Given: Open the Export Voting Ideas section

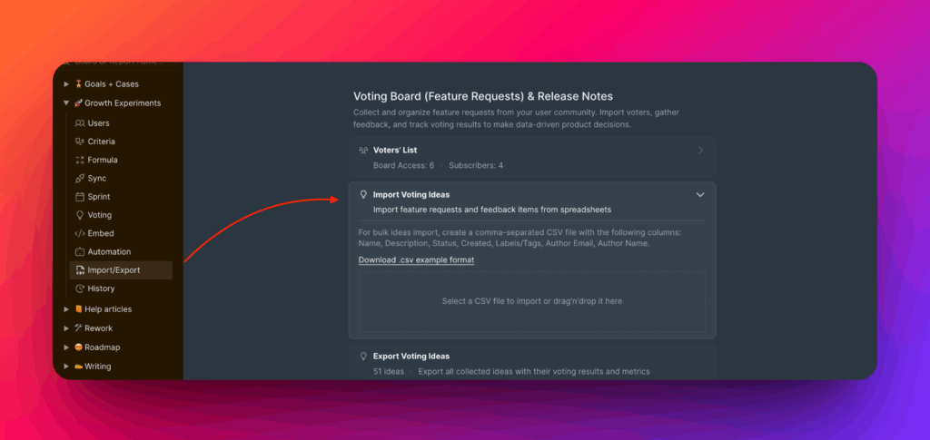Looking at the screenshot, I should [x=411, y=357].
